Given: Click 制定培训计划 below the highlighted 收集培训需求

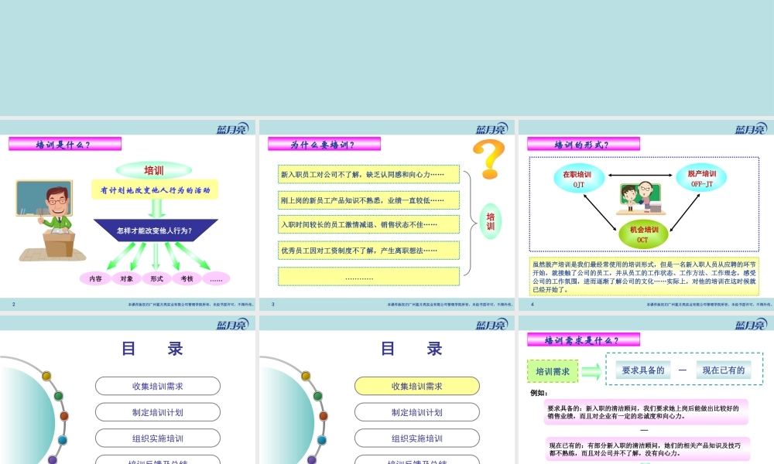Looking at the screenshot, I should tap(417, 412).
